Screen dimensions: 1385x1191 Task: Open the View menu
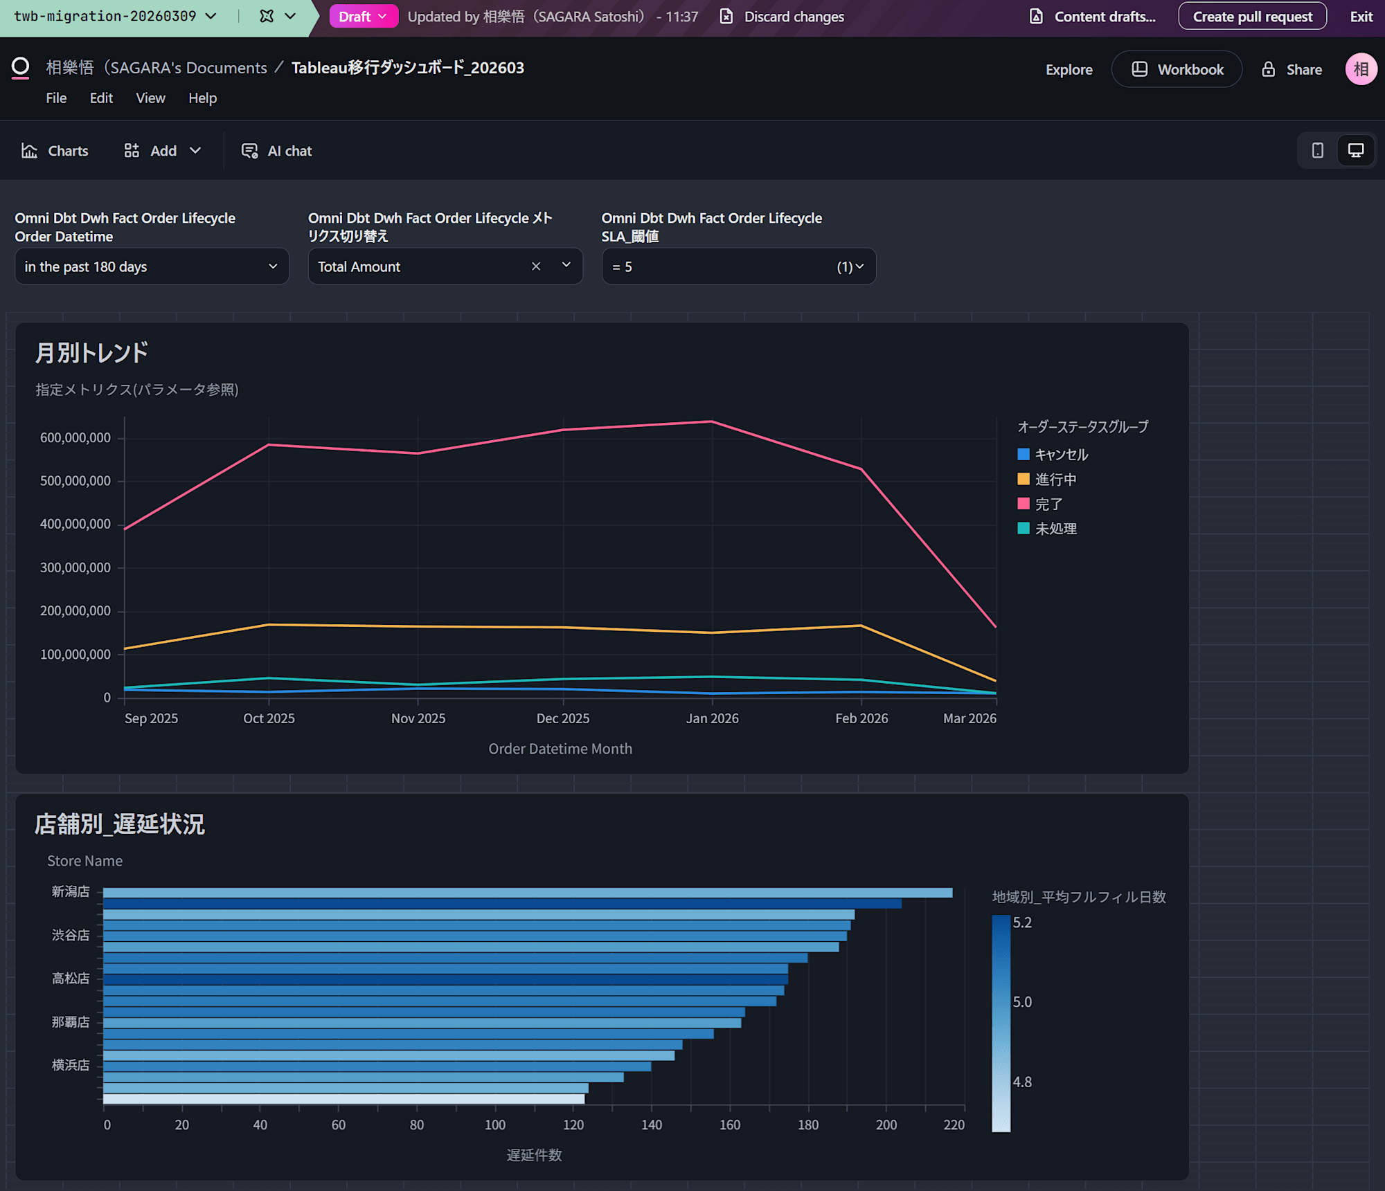click(150, 98)
